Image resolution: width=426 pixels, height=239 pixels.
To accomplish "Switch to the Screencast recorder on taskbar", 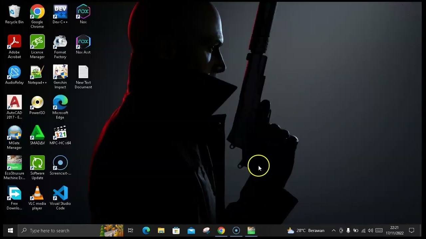I will tap(236, 230).
